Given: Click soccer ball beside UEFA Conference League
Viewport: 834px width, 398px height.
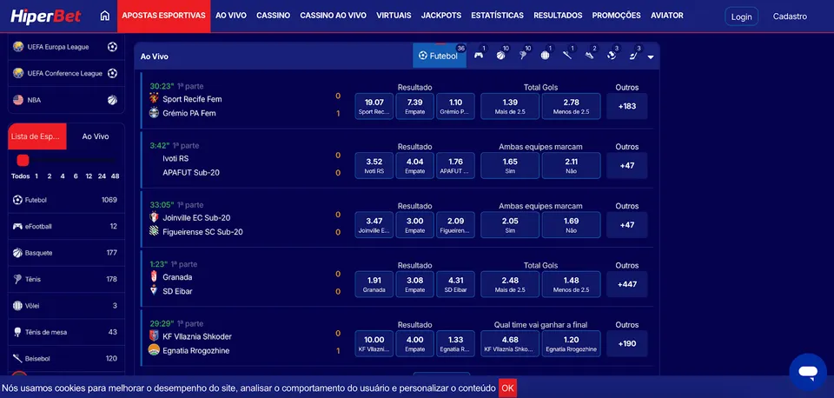Looking at the screenshot, I should point(112,73).
